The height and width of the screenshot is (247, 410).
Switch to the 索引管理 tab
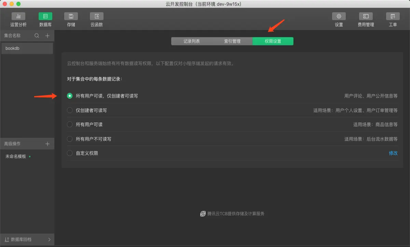[x=232, y=41]
